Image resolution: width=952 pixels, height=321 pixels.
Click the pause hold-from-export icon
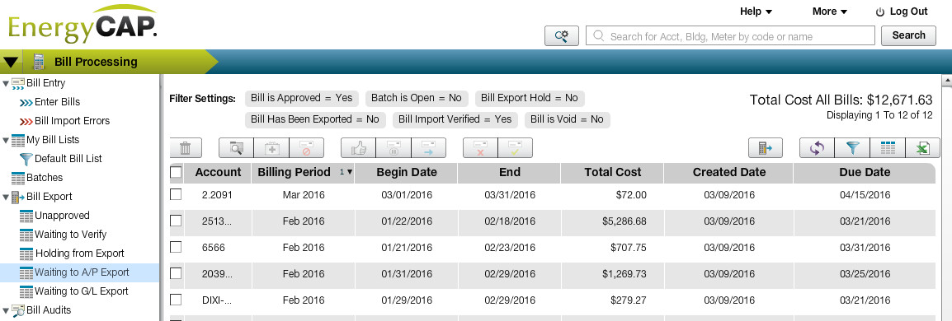click(x=394, y=148)
